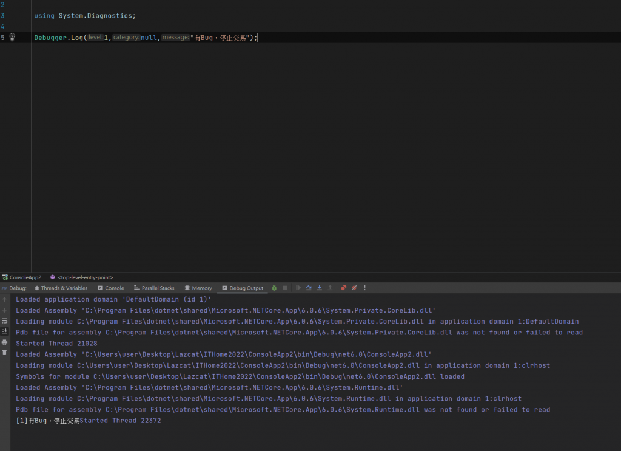Click the Rerun debug (green bug) icon

pos(274,288)
